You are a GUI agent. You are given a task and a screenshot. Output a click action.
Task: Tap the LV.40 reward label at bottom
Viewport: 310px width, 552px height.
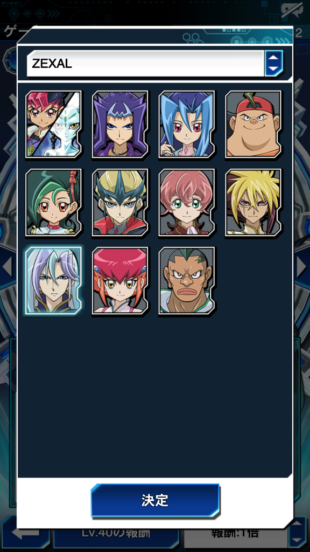click(x=116, y=533)
